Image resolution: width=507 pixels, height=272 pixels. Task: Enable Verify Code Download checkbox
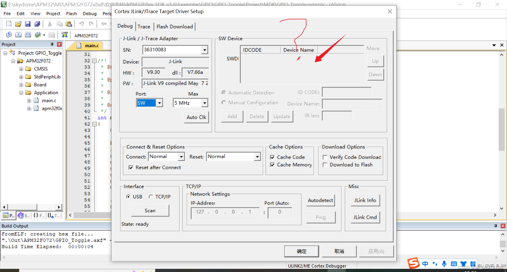pyautogui.click(x=325, y=157)
